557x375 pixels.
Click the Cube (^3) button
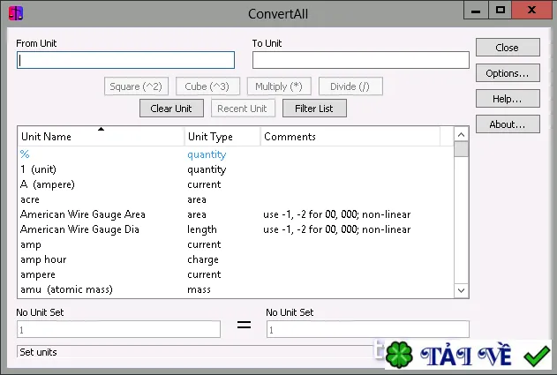click(207, 86)
